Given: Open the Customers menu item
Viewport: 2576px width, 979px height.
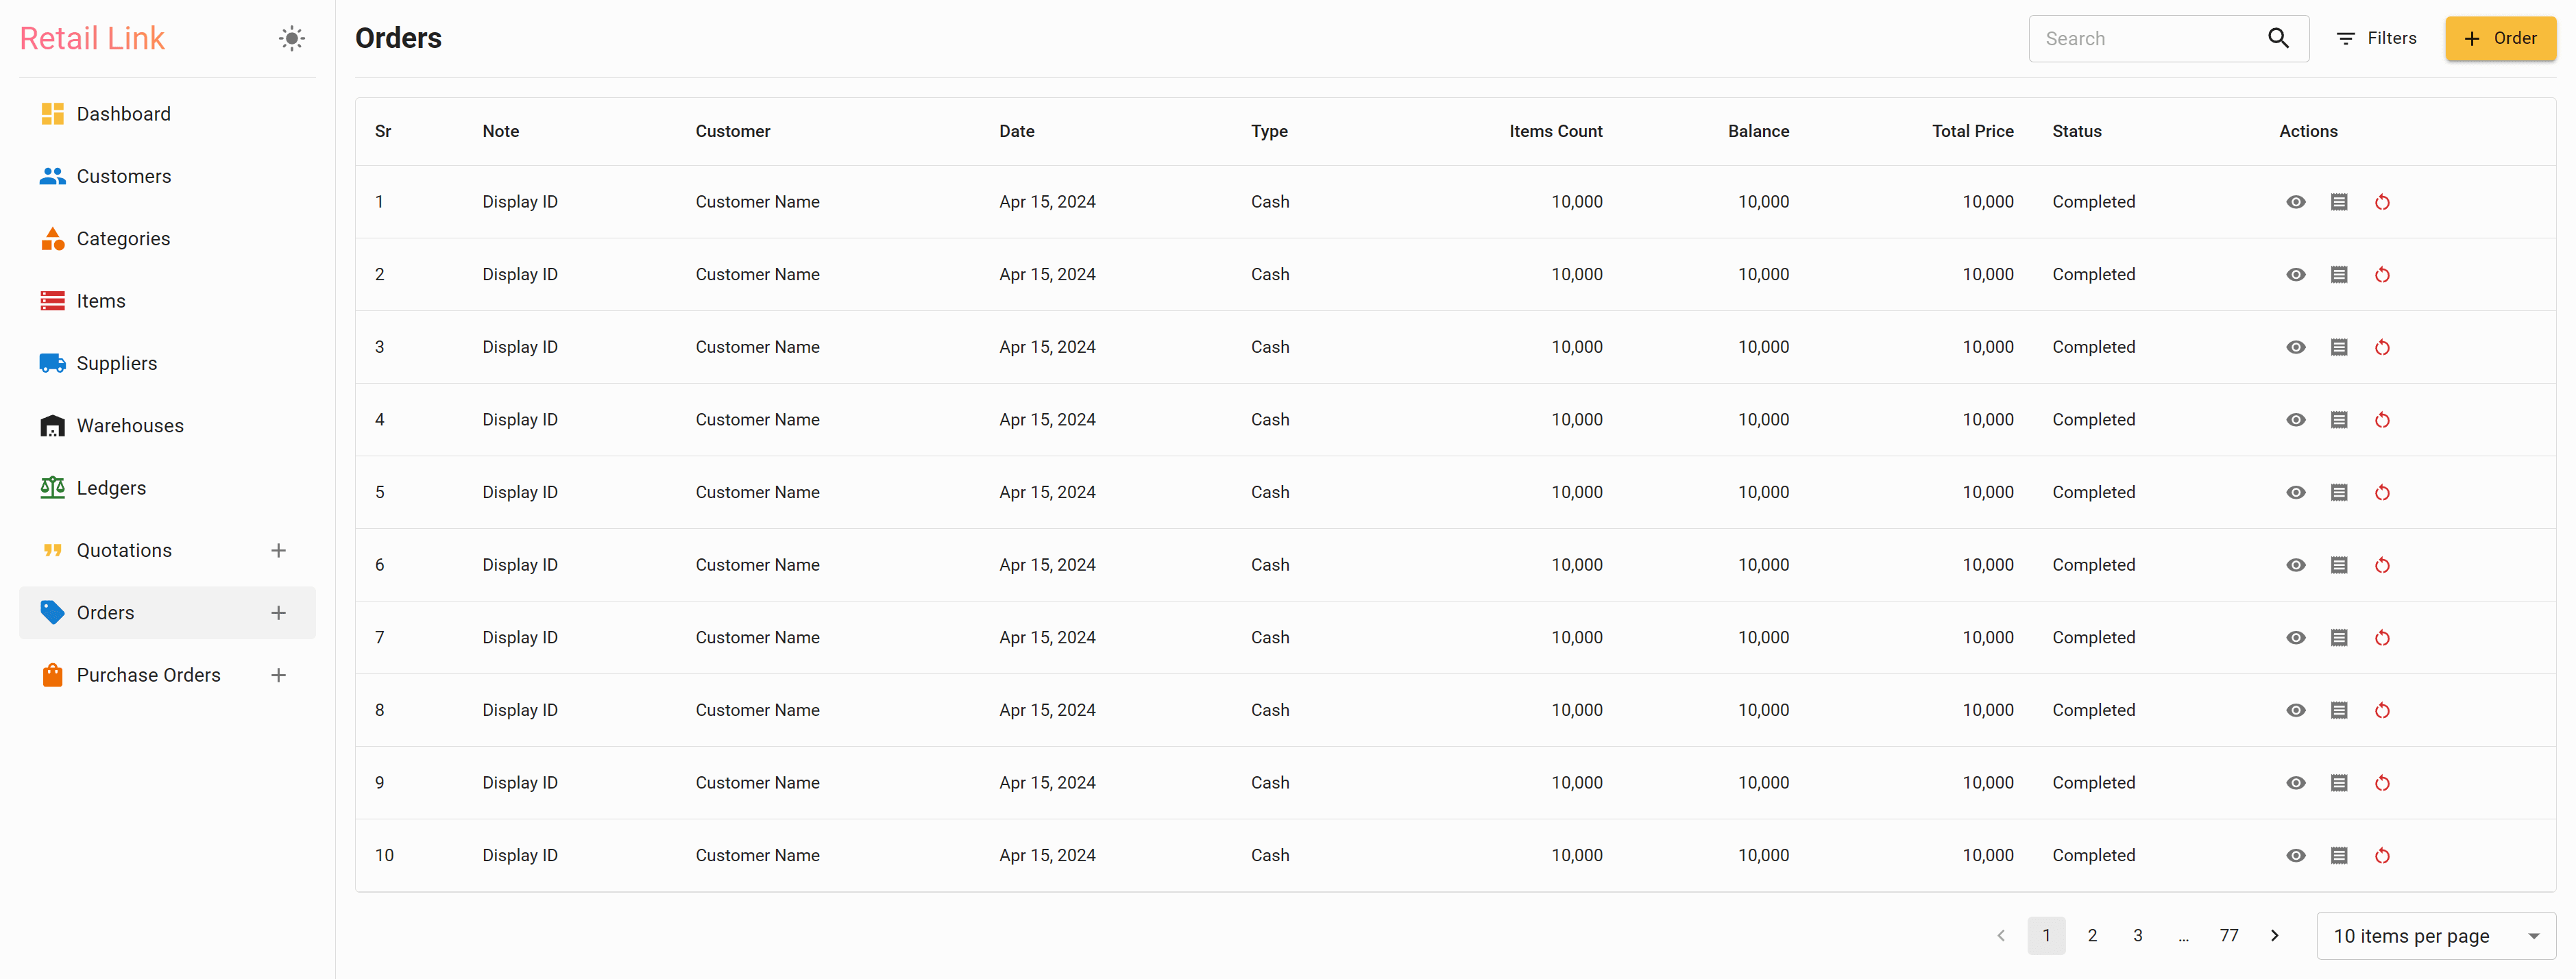Looking at the screenshot, I should tap(123, 177).
